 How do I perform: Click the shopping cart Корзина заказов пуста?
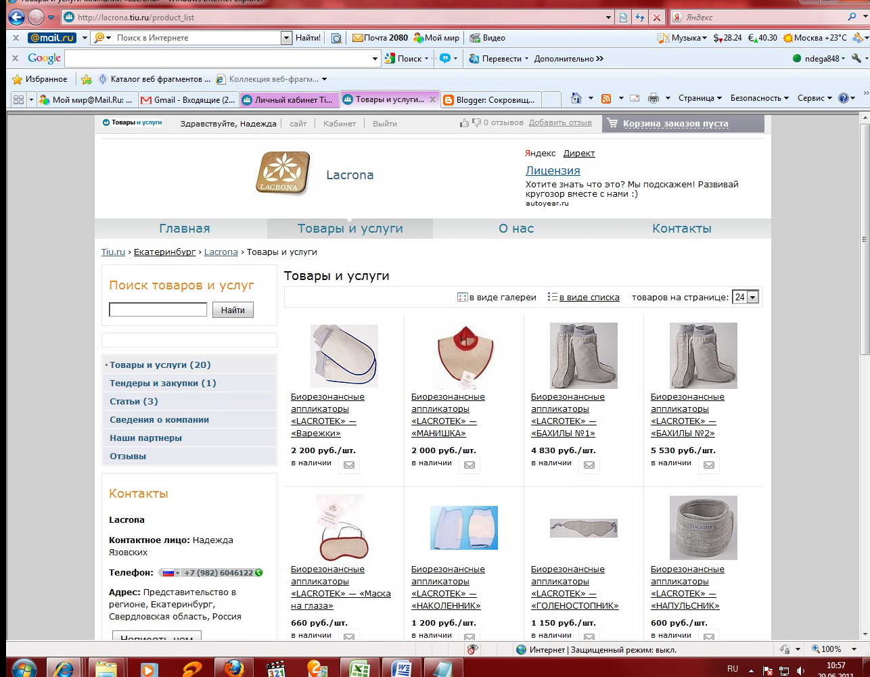pos(683,123)
